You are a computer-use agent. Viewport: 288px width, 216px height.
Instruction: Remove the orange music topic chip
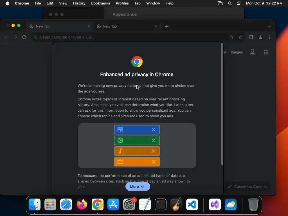coord(154,151)
